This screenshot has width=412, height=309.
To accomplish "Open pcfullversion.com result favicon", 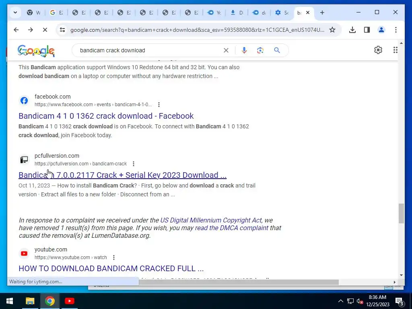I will [24, 159].
